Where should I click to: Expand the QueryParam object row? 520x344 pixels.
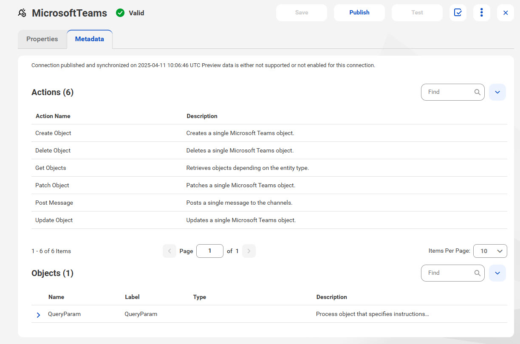coord(38,315)
